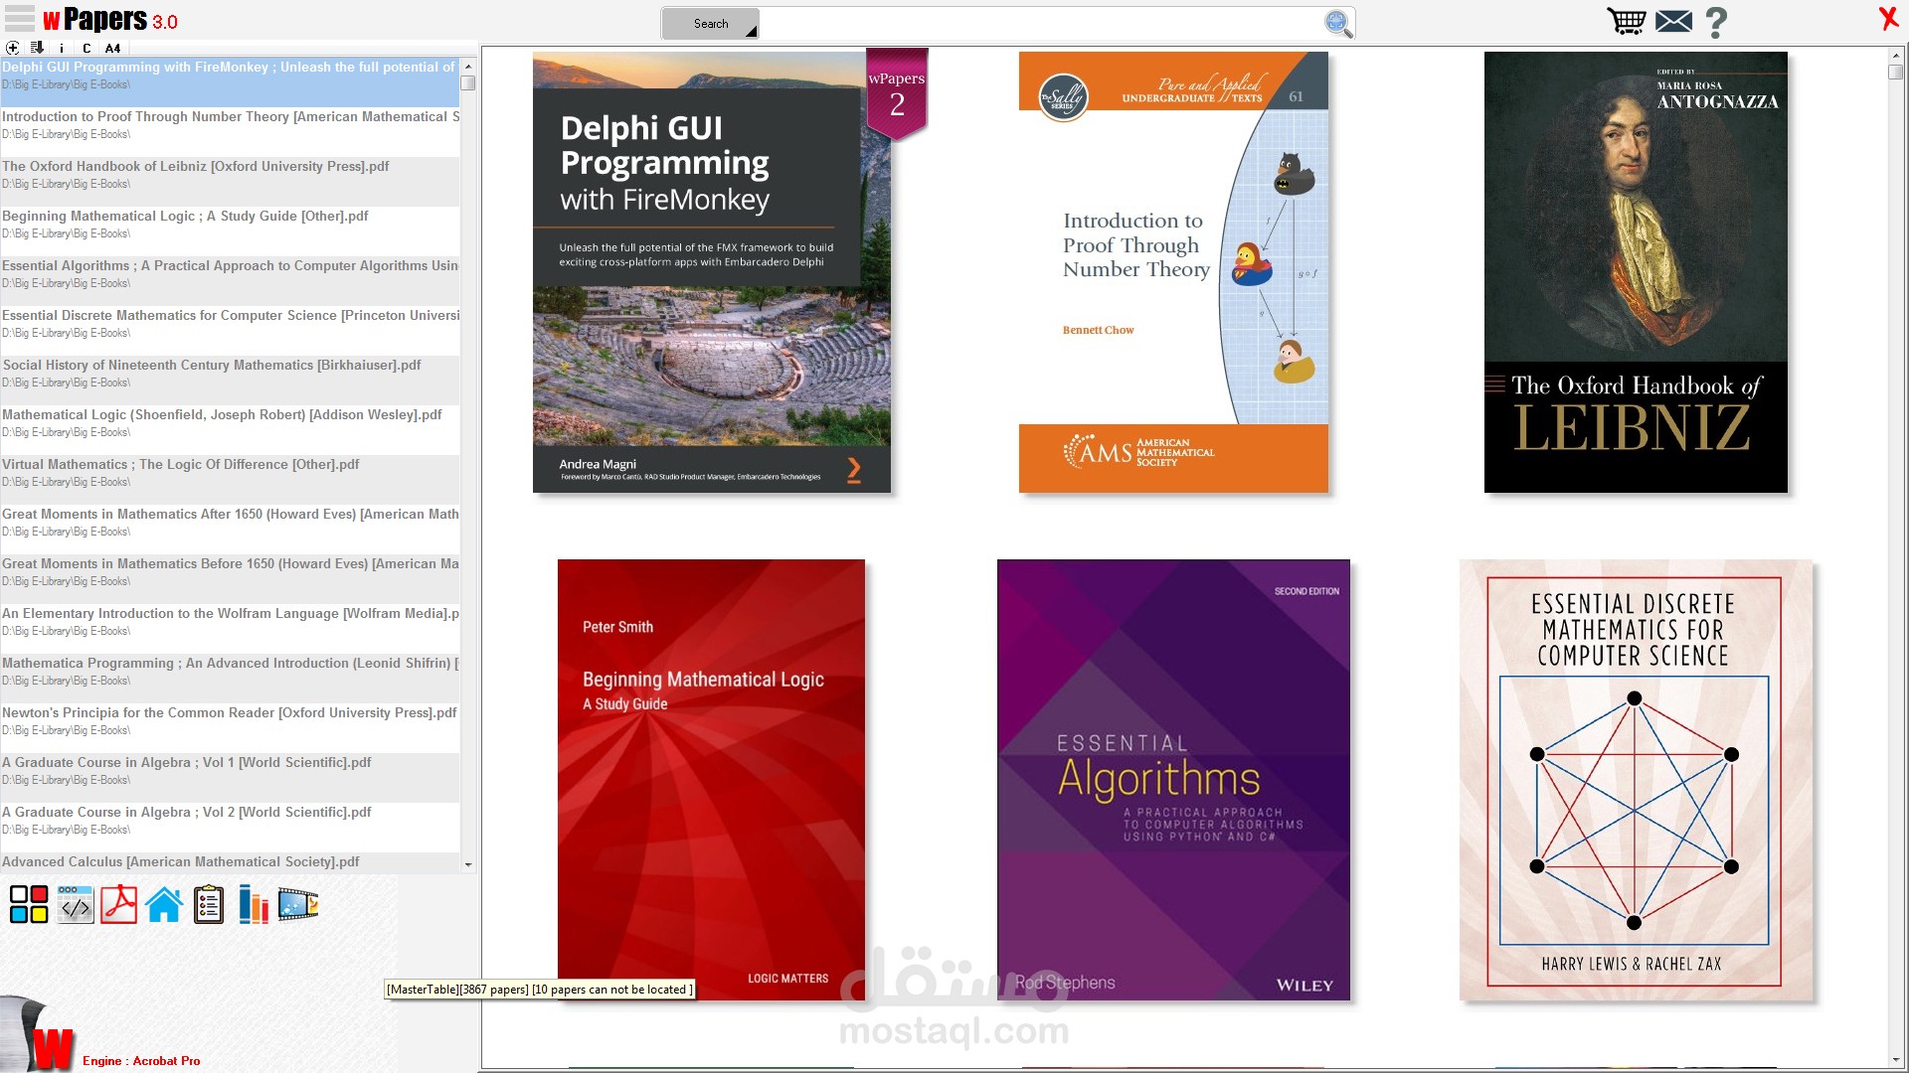Click the code window icon
1909x1073 pixels.
click(x=76, y=904)
